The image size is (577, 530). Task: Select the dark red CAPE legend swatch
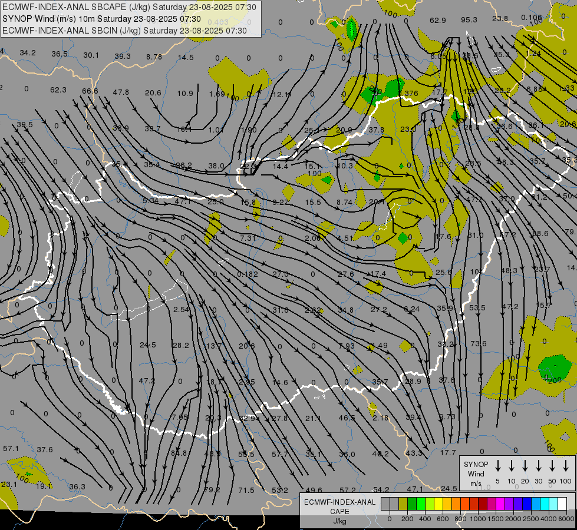(x=483, y=503)
